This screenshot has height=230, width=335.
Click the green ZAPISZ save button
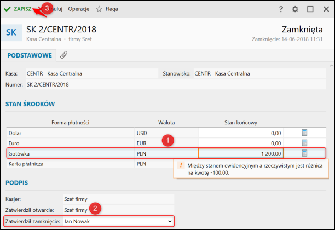(18, 9)
